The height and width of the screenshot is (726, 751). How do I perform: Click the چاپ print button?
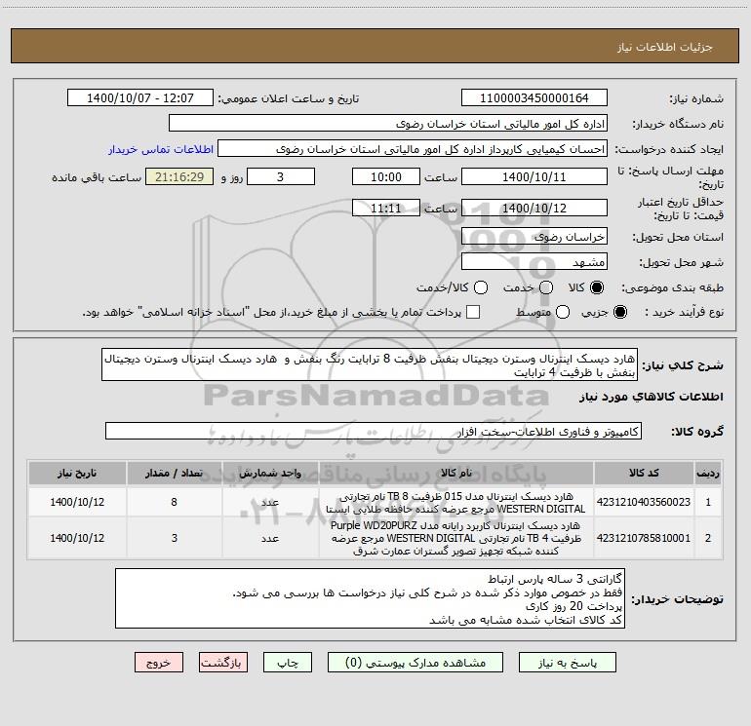pos(288,663)
